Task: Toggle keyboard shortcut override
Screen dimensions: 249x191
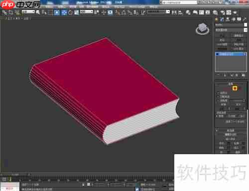Action: click(x=110, y=12)
